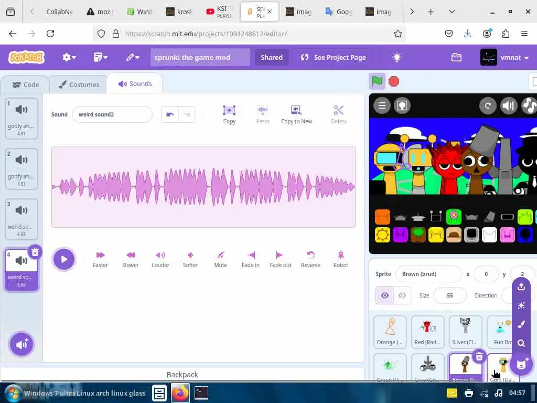Click the green flower icon in the stage

click(454, 216)
